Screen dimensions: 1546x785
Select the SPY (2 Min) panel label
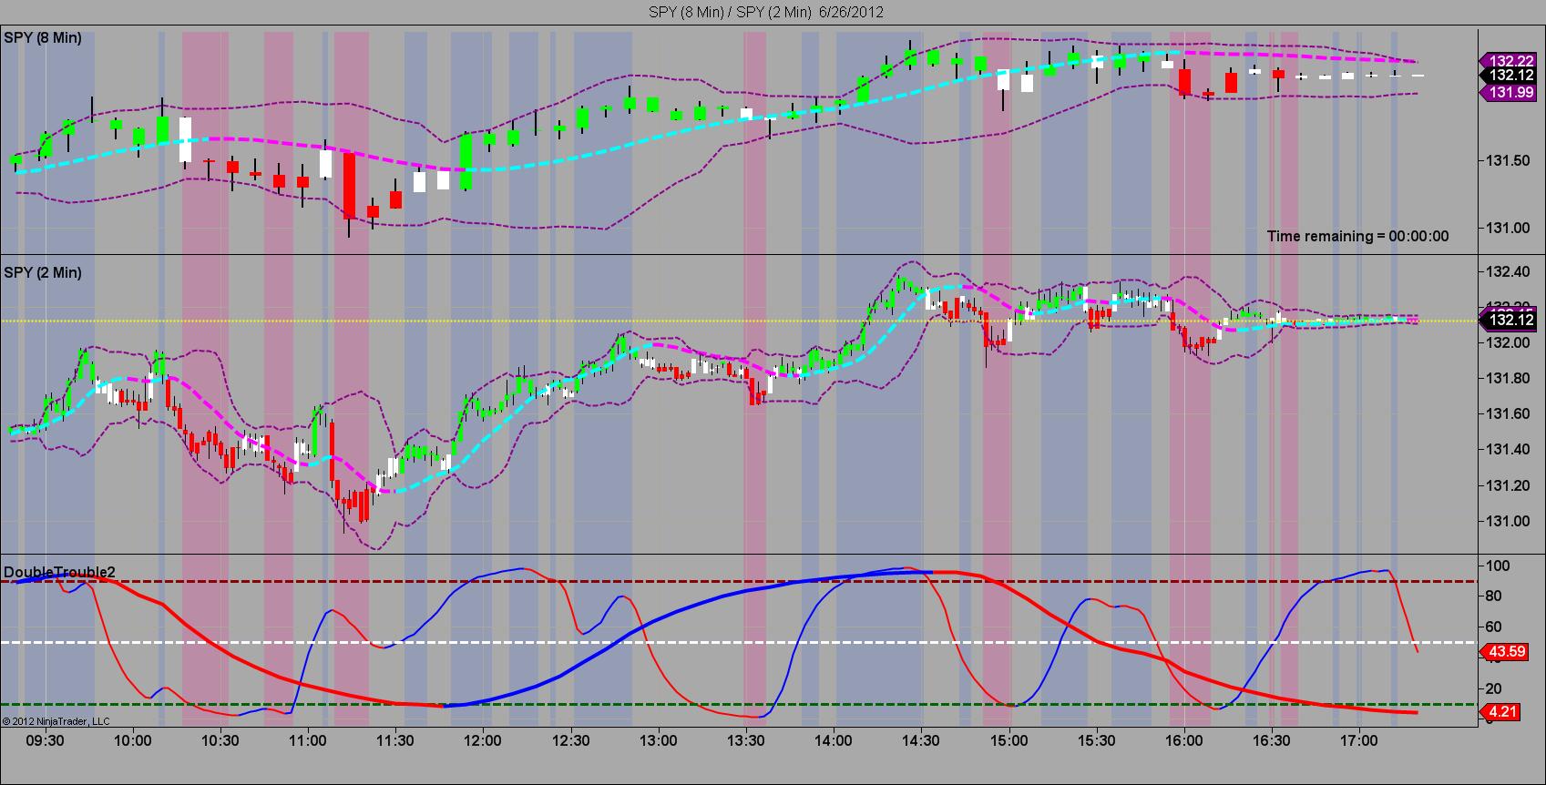tap(43, 273)
